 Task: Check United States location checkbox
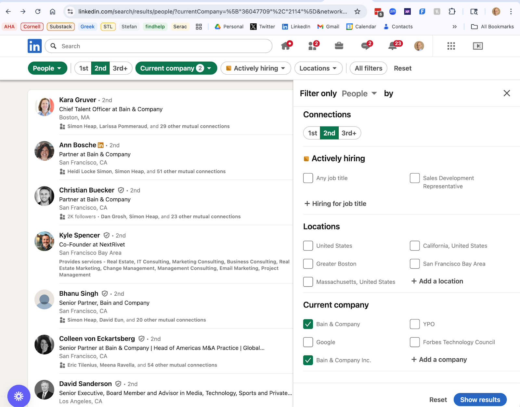tap(308, 246)
